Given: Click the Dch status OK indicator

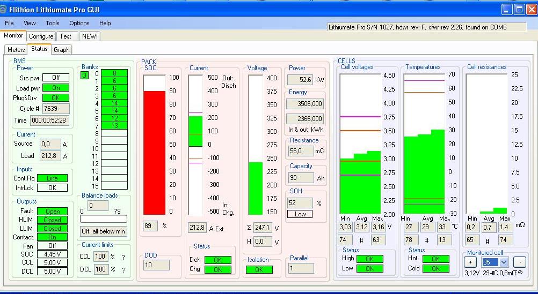Looking at the screenshot, I should coord(218,260).
